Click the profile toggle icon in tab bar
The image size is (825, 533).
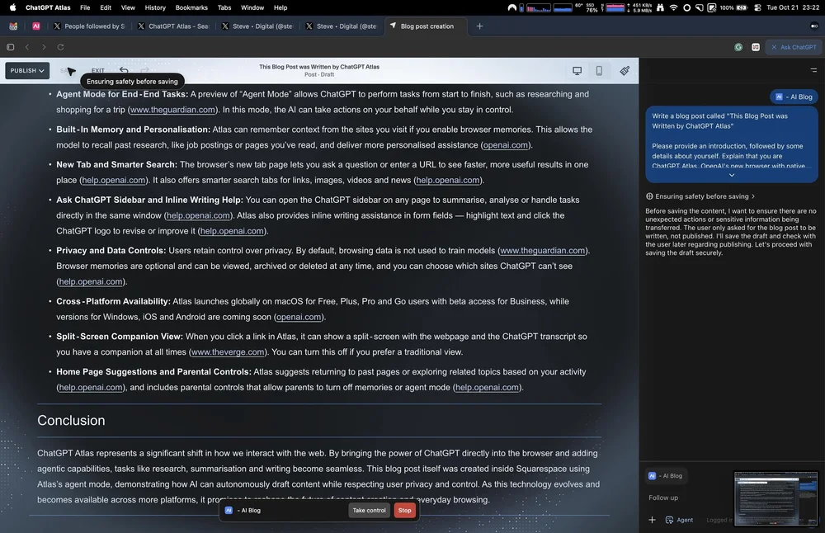pyautogui.click(x=814, y=26)
